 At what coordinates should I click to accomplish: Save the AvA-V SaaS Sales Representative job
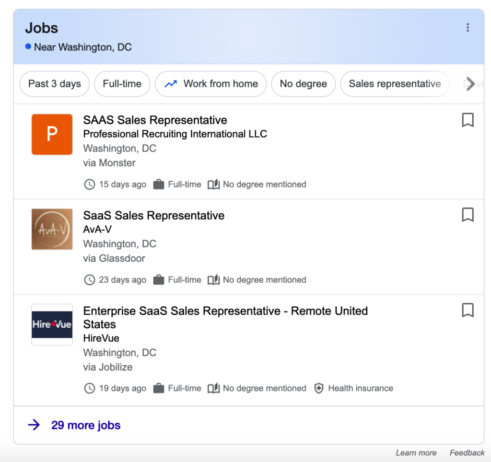[x=468, y=215]
